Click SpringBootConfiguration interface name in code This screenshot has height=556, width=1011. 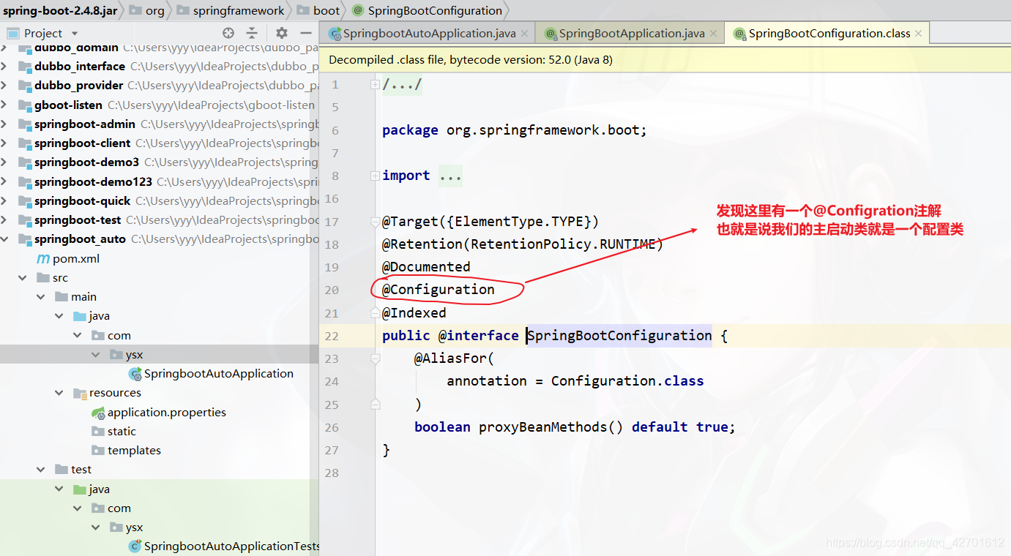pyautogui.click(x=619, y=335)
